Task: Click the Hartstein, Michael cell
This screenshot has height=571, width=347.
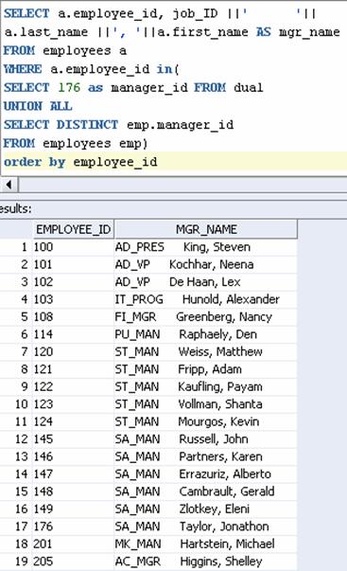Action: (x=205, y=544)
